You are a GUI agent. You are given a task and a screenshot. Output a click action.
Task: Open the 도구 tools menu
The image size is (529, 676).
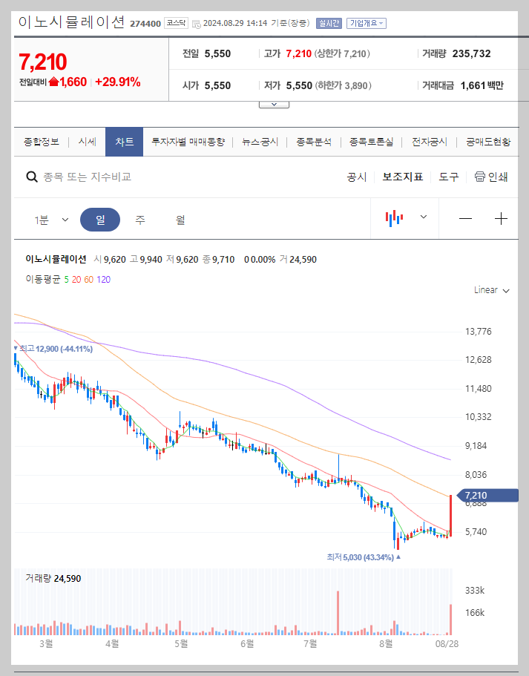[x=447, y=177]
